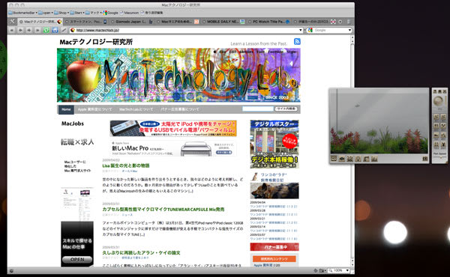
Task: Open the Shop bookmarks folder
Action: 61,13
